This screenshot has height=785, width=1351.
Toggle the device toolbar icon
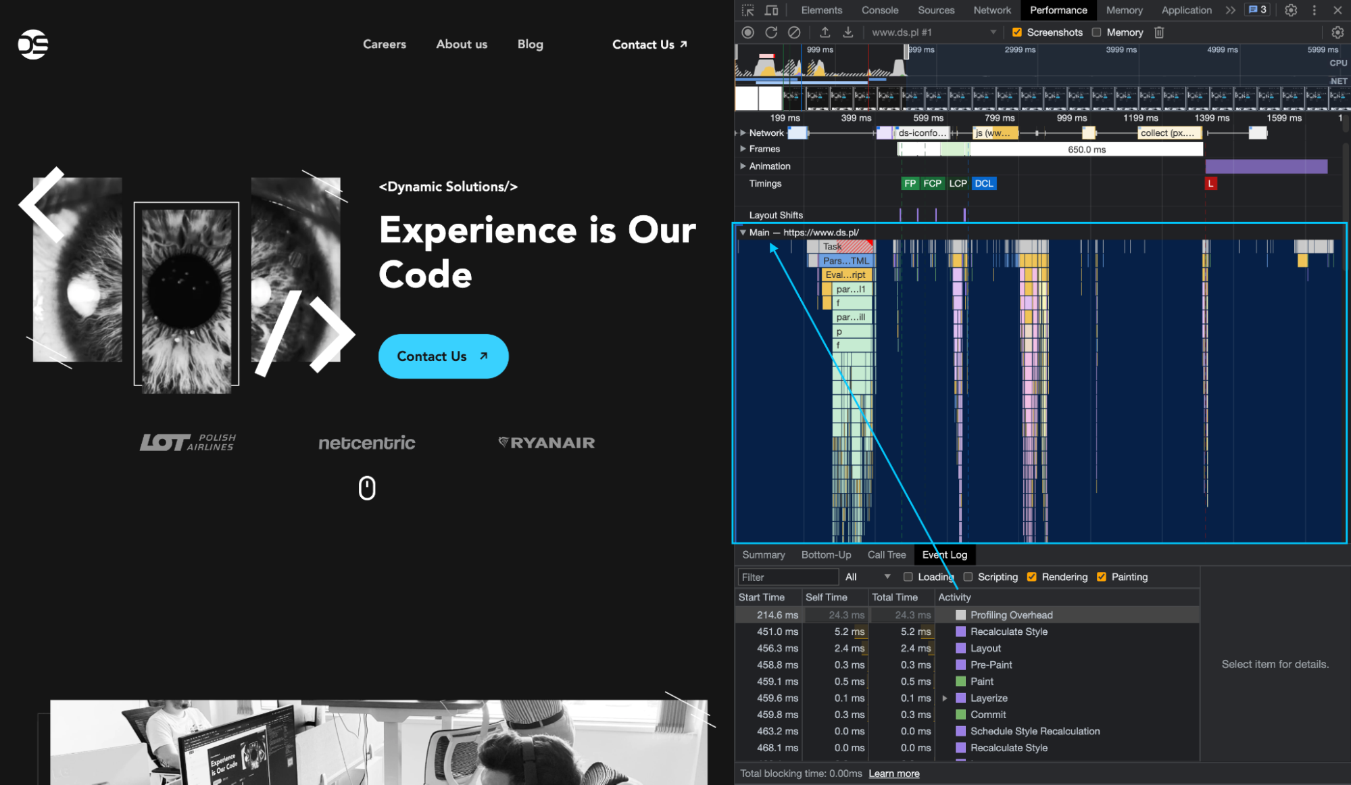[771, 10]
